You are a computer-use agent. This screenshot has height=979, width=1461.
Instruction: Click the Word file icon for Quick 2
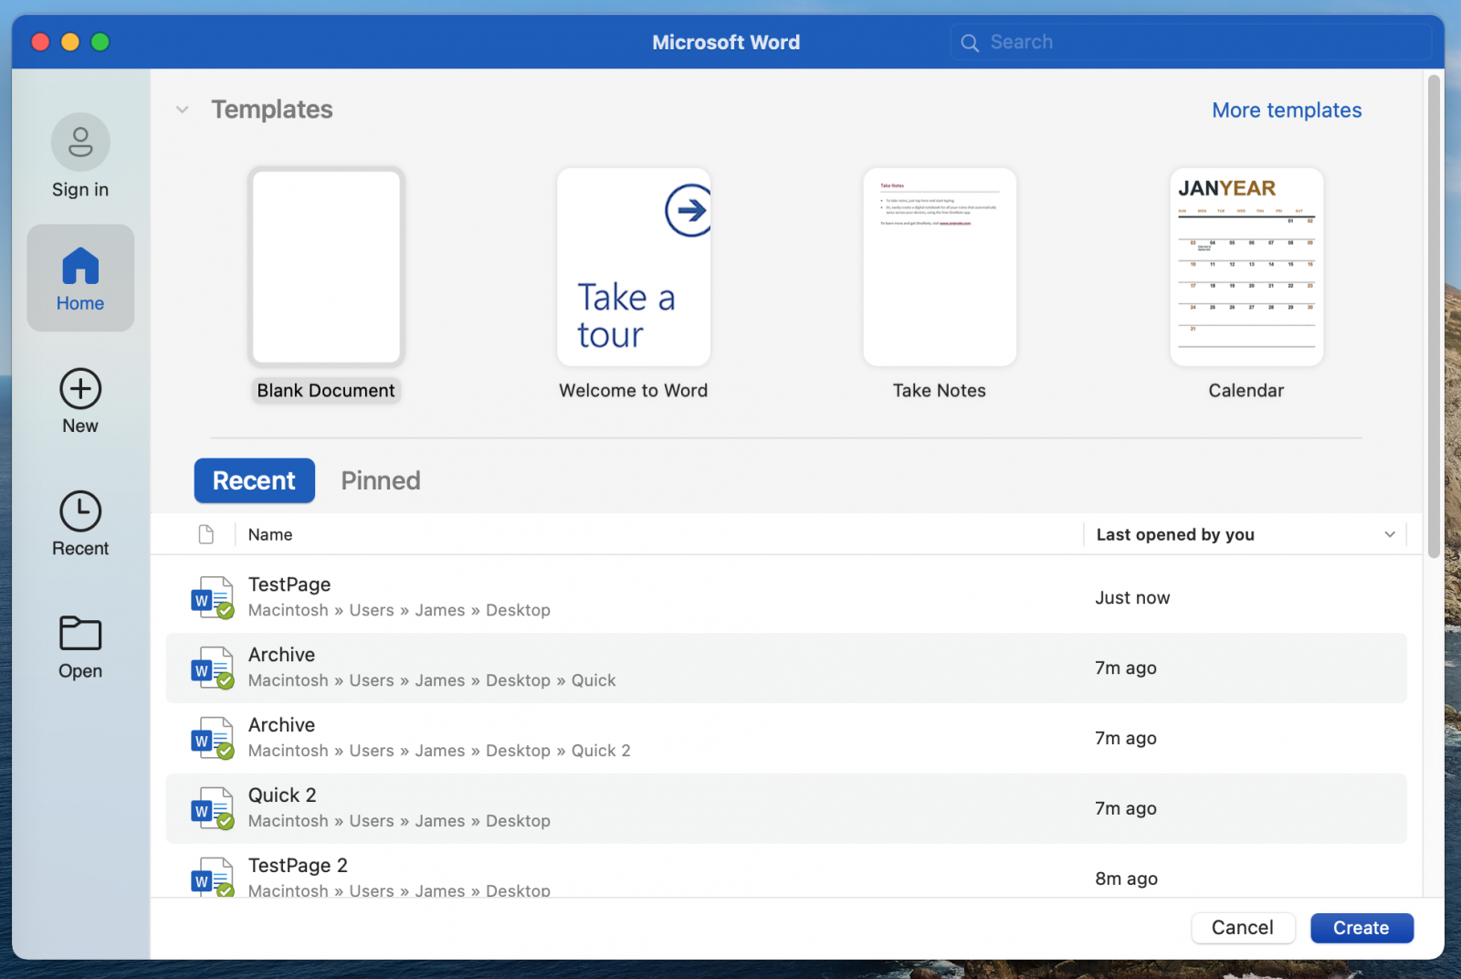(213, 808)
